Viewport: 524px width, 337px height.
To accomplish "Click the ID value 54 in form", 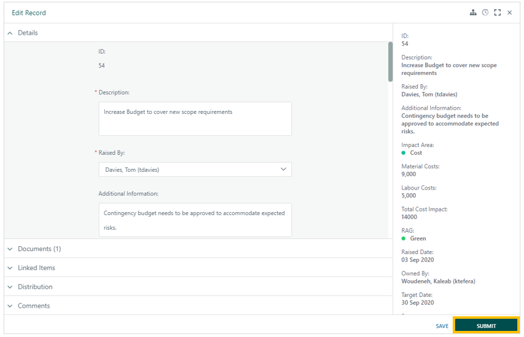I will pos(102,66).
